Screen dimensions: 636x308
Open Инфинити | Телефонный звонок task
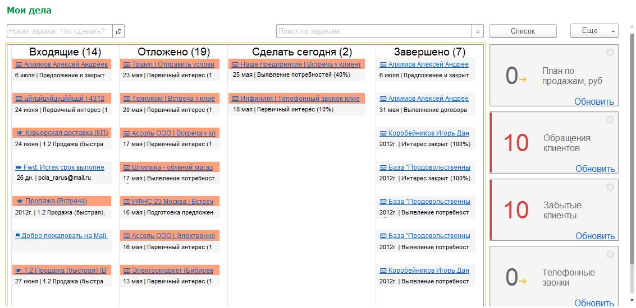[x=300, y=99]
